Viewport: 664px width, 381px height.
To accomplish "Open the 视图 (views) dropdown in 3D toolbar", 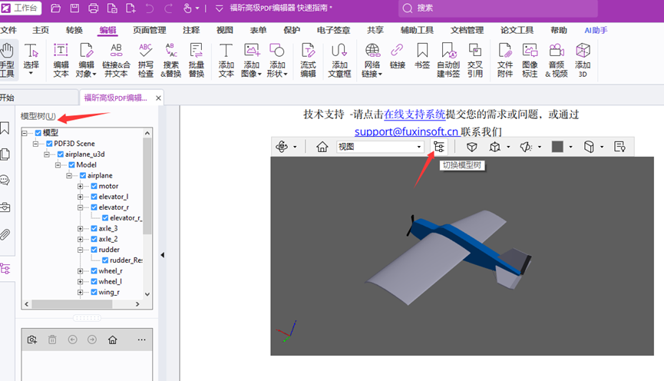I will (x=381, y=147).
